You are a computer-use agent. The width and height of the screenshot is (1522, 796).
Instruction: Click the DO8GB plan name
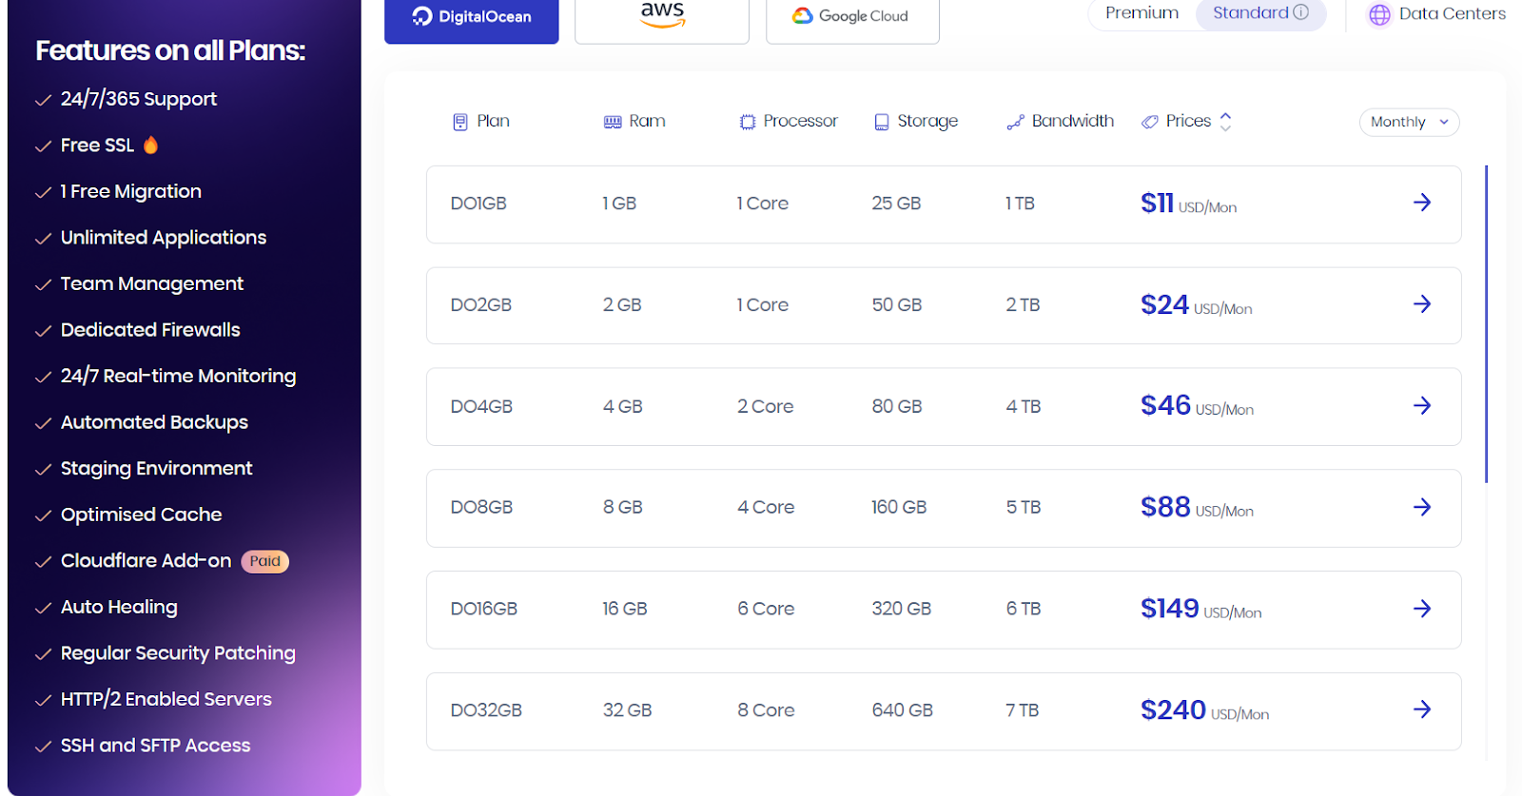pyautogui.click(x=481, y=508)
